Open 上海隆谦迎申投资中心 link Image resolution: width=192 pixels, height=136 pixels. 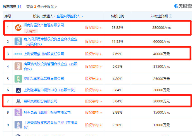tap(49, 90)
